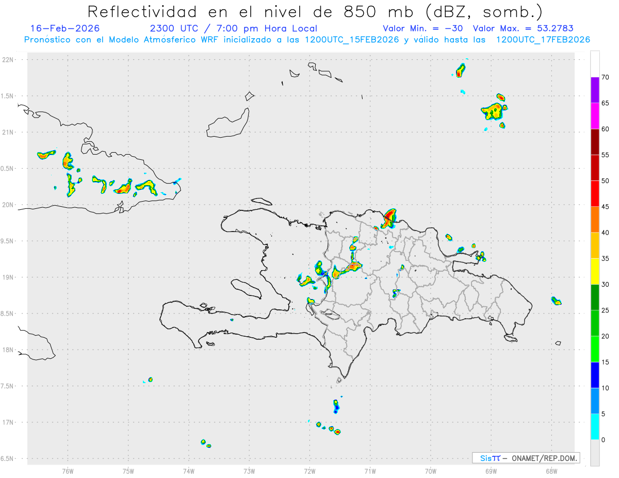Click the "Valor Max. = 53.2783" value
Screen dimensions: 619x478
[x=523, y=28]
